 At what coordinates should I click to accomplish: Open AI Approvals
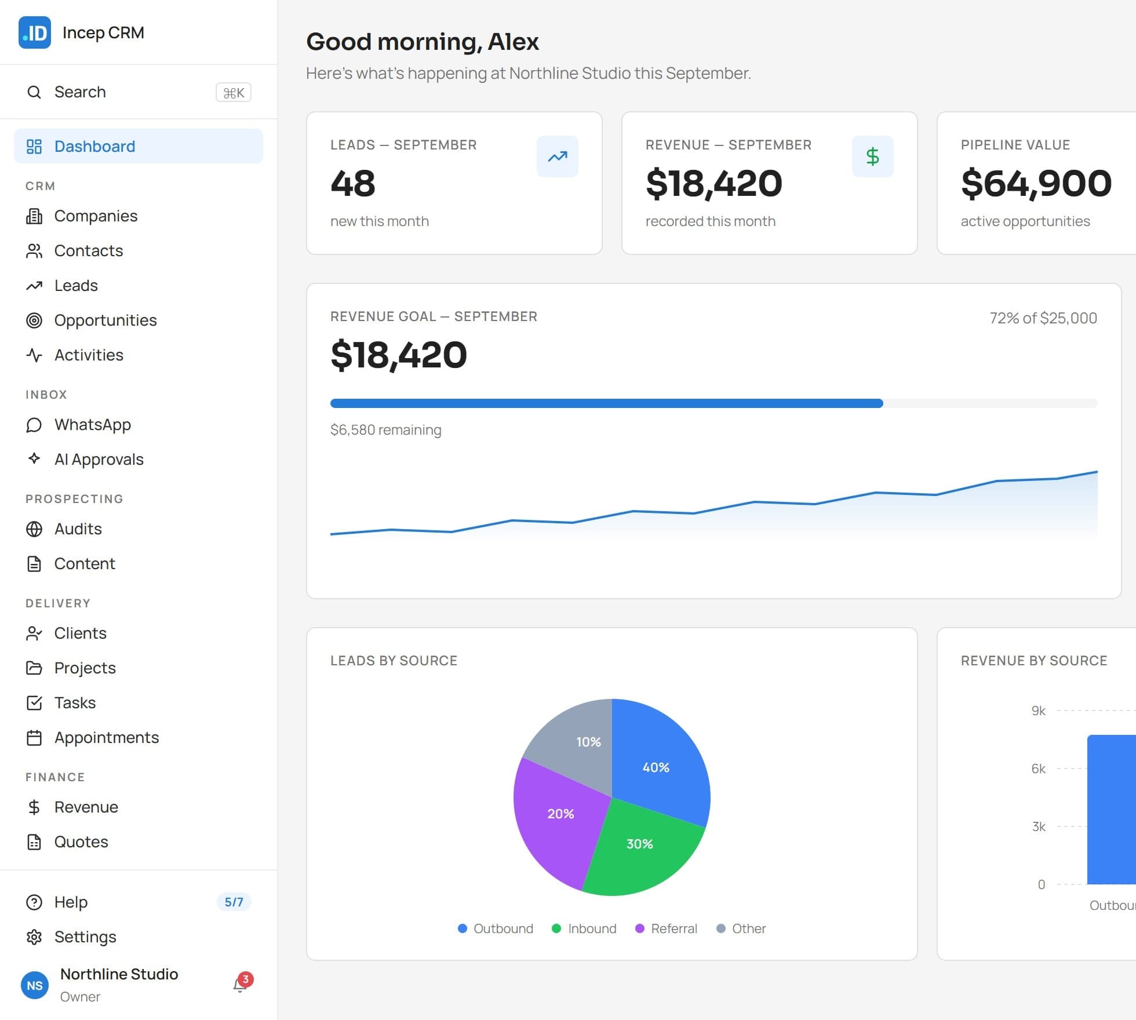(x=139, y=460)
